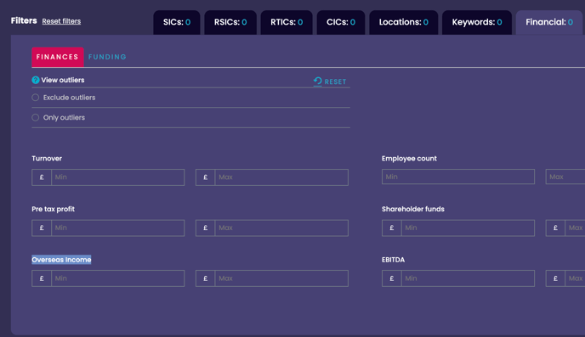Click the Pre tax profit Max field

point(281,227)
